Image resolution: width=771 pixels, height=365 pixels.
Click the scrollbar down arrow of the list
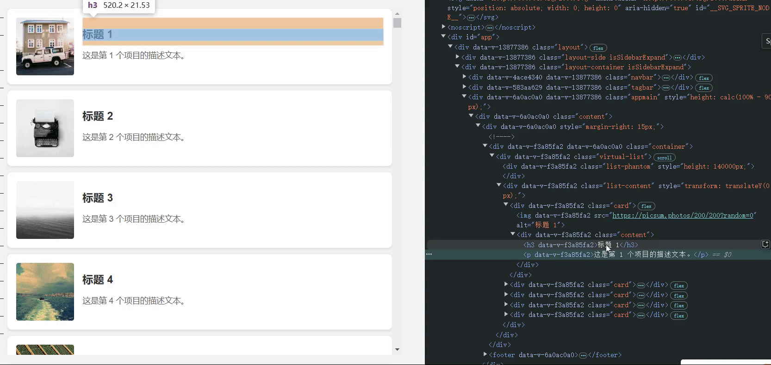click(397, 350)
